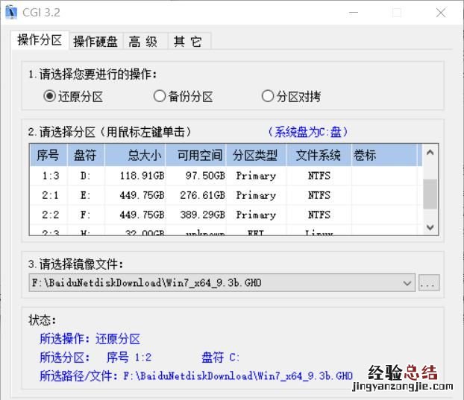
Task: Click the partition list scrollbar thumb
Action: (x=430, y=194)
